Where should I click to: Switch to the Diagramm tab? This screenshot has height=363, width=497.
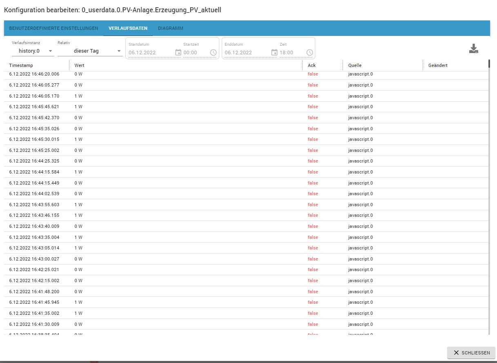click(x=170, y=28)
